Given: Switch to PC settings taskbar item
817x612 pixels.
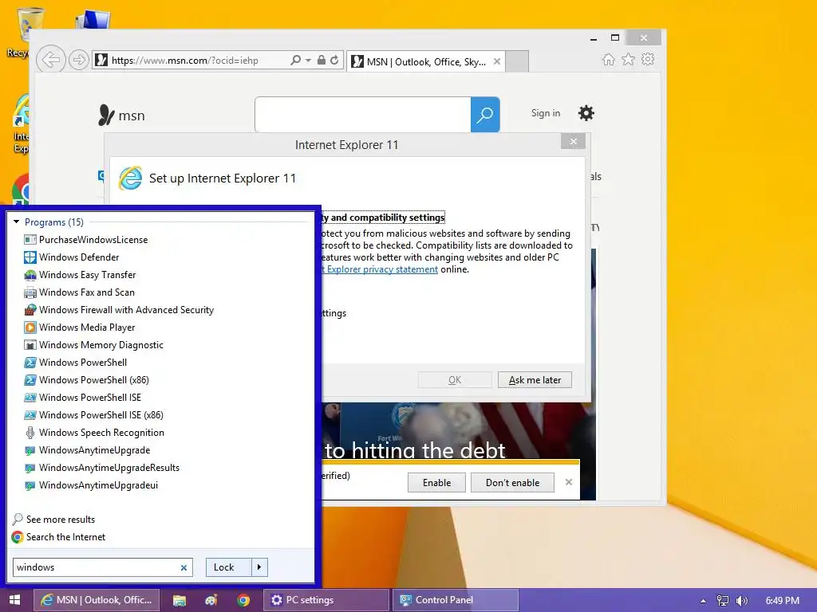Looking at the screenshot, I should pyautogui.click(x=326, y=600).
